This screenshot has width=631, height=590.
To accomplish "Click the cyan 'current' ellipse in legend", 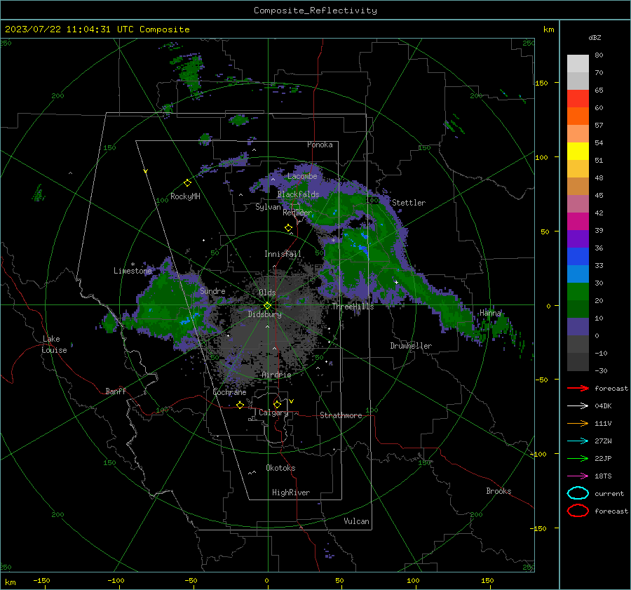I will pyautogui.click(x=578, y=493).
